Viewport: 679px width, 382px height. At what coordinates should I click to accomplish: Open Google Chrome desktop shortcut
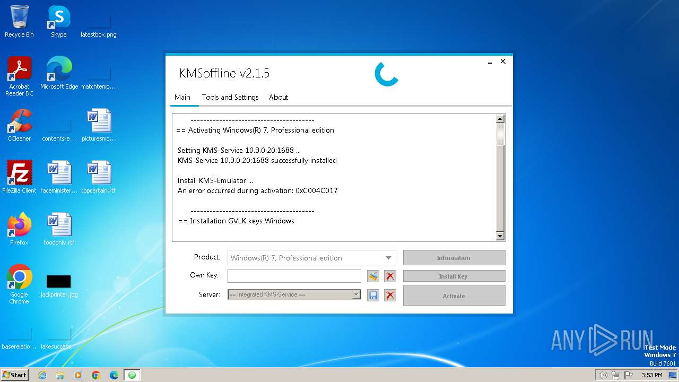coord(19,284)
